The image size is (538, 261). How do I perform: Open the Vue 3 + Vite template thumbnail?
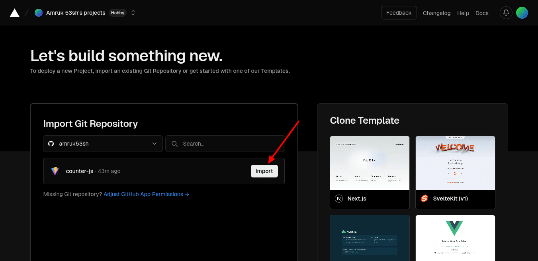click(x=455, y=238)
